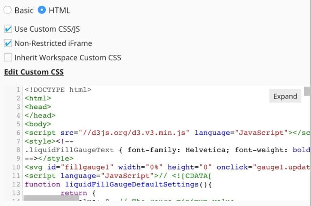The height and width of the screenshot is (206, 311).
Task: Click the <body> tag on line 5
Action: 38,124
